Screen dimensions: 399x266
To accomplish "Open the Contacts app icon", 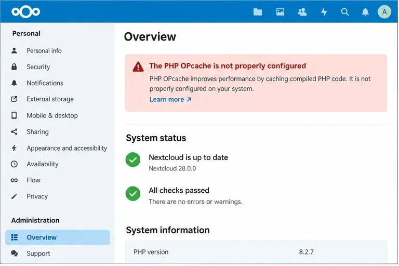I will point(302,12).
